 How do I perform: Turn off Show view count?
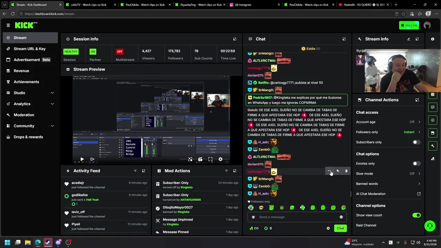click(x=417, y=215)
